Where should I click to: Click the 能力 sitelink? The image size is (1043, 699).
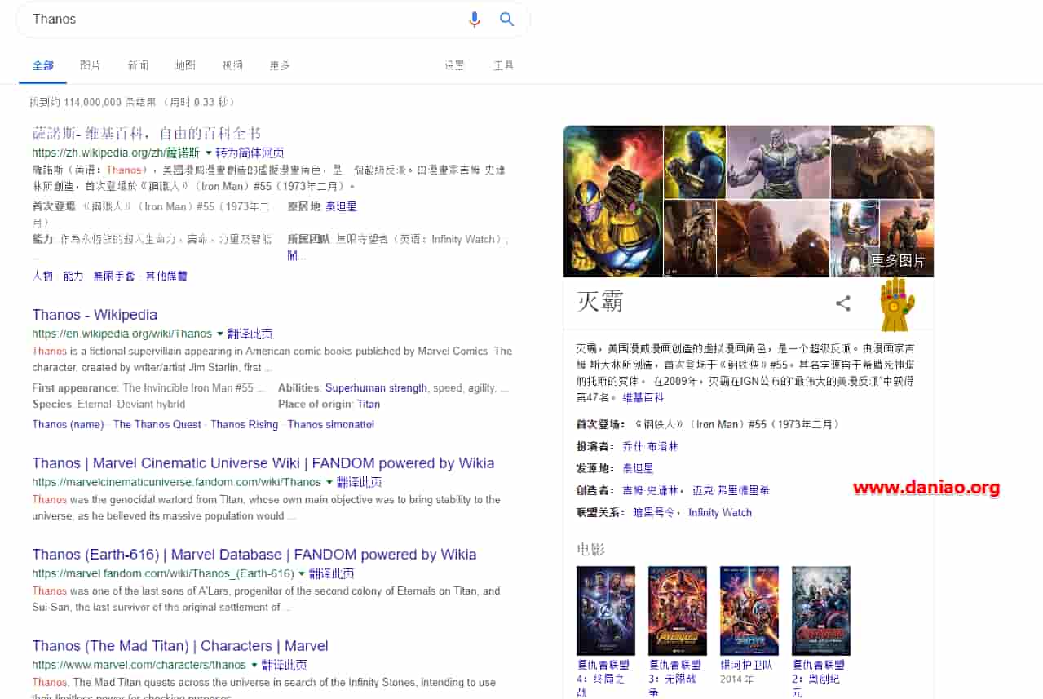pos(73,276)
